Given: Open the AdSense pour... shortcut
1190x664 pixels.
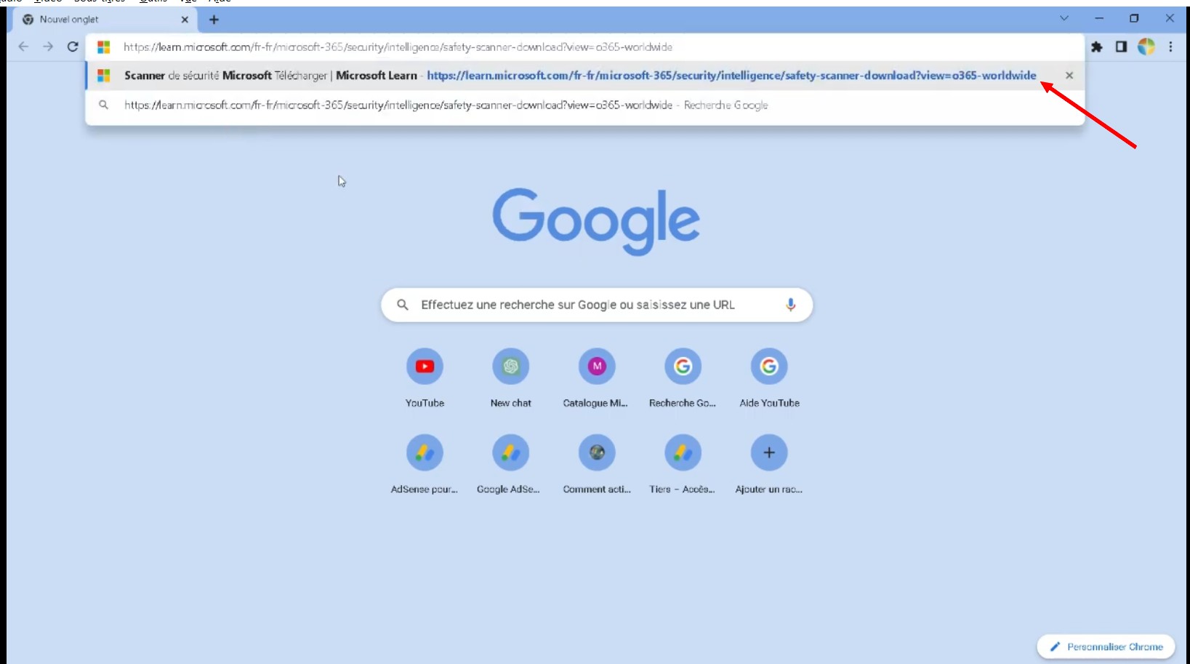Looking at the screenshot, I should [x=425, y=453].
